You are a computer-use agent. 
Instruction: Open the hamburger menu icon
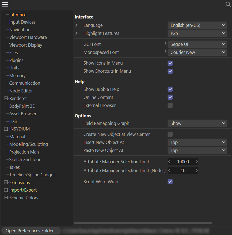pyautogui.click(x=5, y=5)
